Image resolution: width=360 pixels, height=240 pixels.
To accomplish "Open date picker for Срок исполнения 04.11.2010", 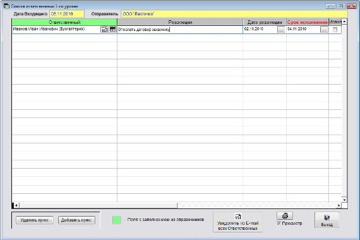I will pos(324,30).
